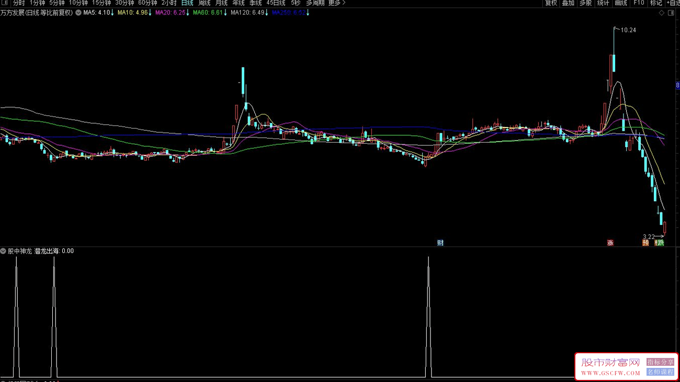Visit WWW.GSCFW.COM link
The image size is (680, 382).
pos(610,373)
